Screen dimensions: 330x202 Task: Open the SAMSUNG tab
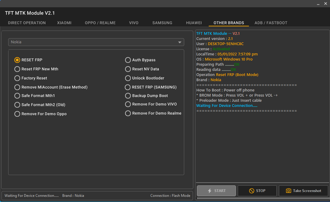[162, 23]
